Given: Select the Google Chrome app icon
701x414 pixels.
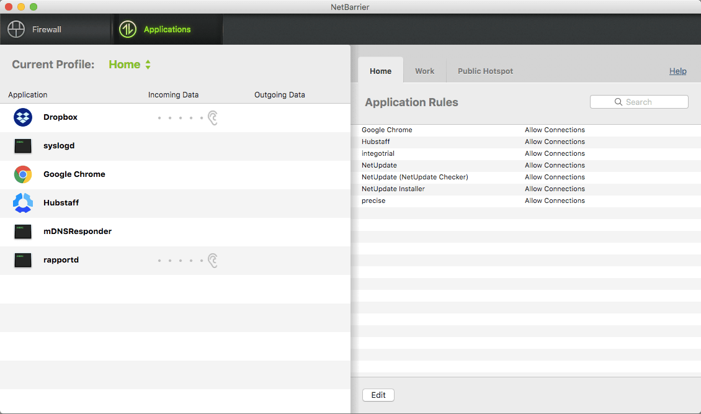Looking at the screenshot, I should 23,174.
